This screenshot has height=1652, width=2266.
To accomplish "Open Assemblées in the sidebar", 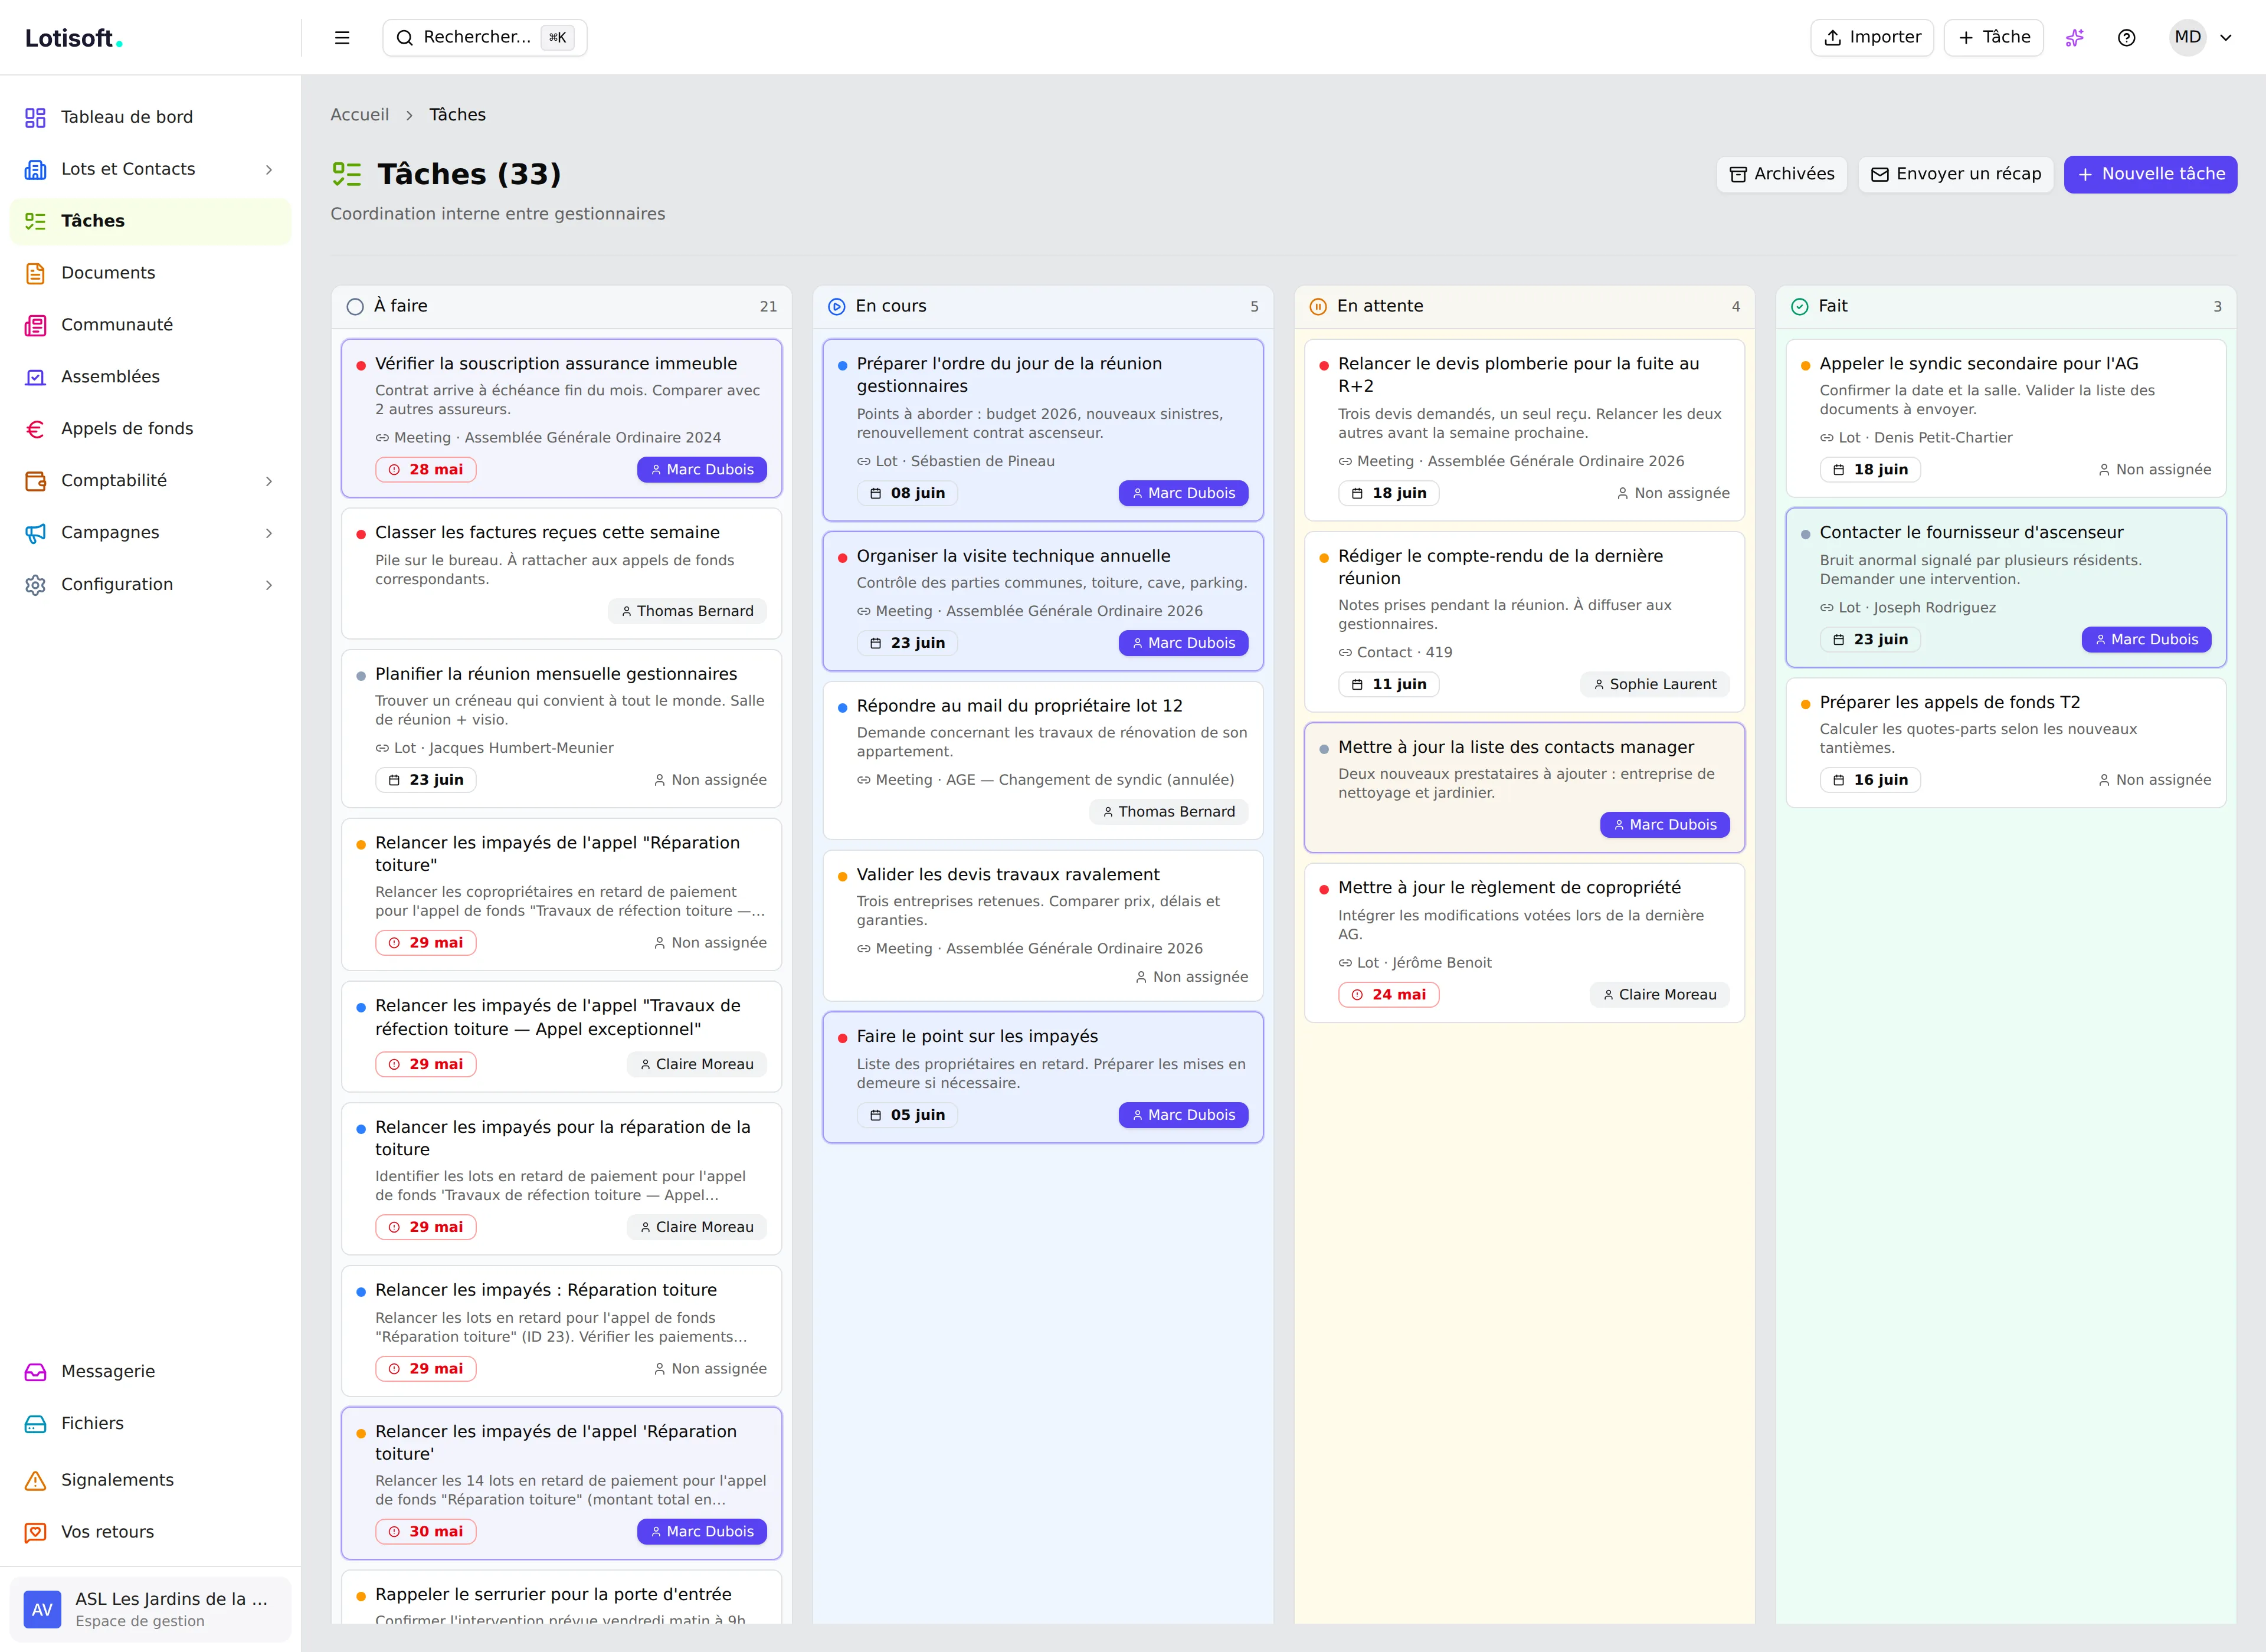I will point(150,377).
